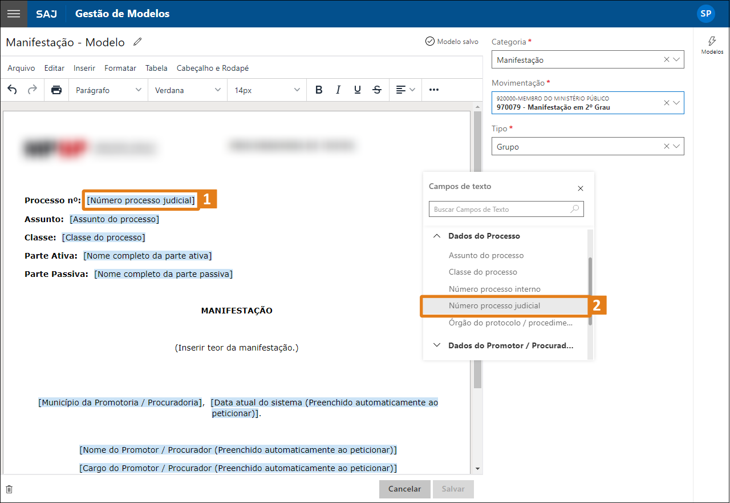Apply italic formatting
Screen dimensions: 730x503
tap(338, 90)
